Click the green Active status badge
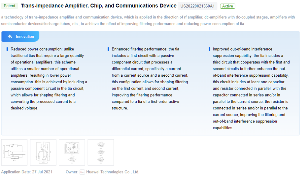Viewport: 308px width, 187px height. [x=227, y=6]
